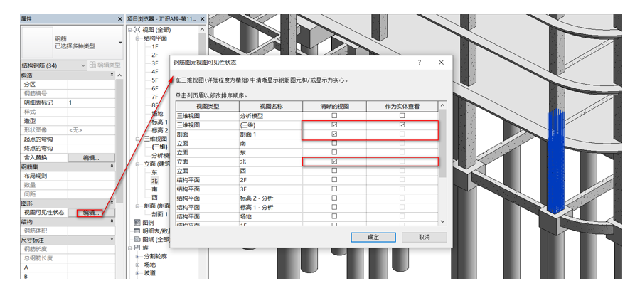
Task: Open the 钢筋 type selector dropdown
Action: click(119, 43)
